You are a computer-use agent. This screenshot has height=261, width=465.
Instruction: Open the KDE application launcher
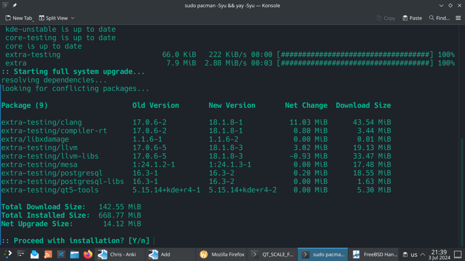(8, 254)
